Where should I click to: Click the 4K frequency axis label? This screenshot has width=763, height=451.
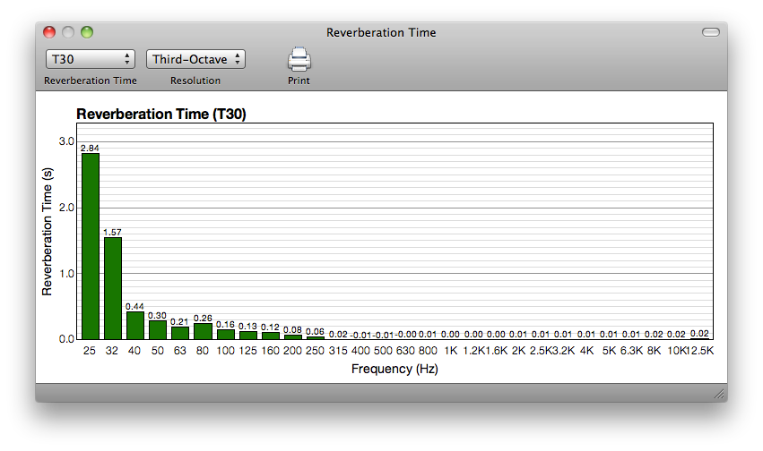click(x=587, y=351)
